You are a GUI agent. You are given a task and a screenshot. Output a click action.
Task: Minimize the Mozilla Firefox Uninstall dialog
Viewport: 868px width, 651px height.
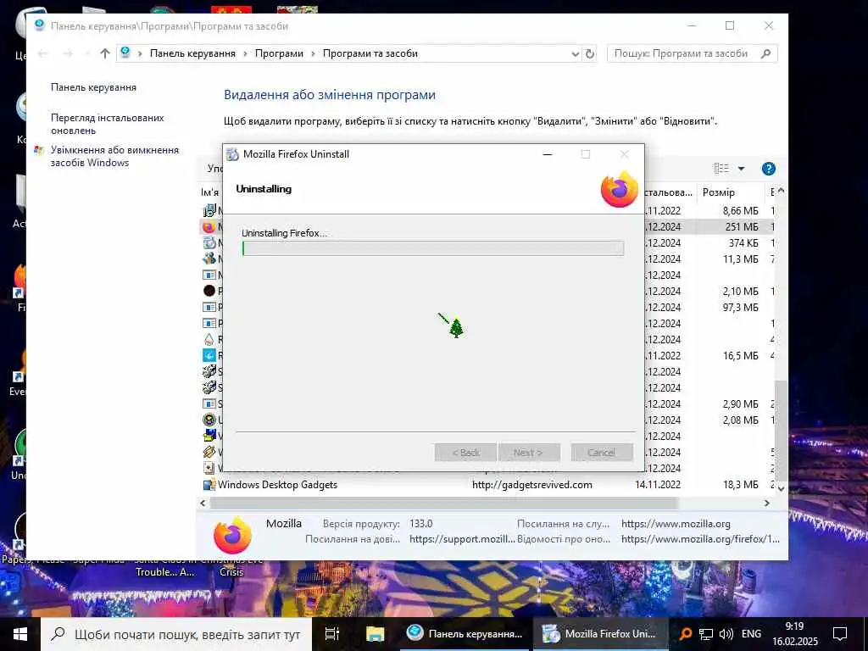pos(548,154)
